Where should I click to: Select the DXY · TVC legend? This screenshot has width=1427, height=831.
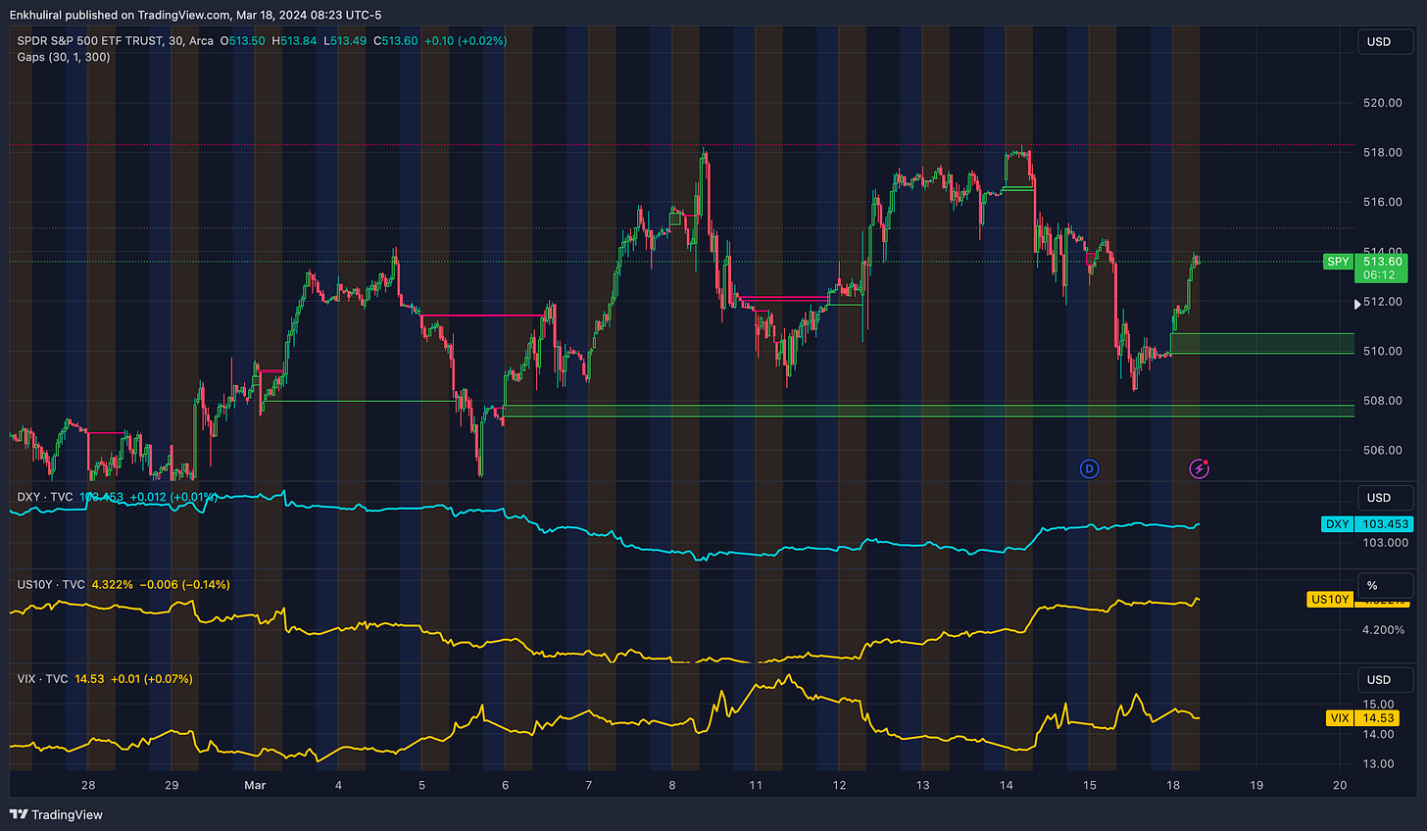pyautogui.click(x=45, y=497)
